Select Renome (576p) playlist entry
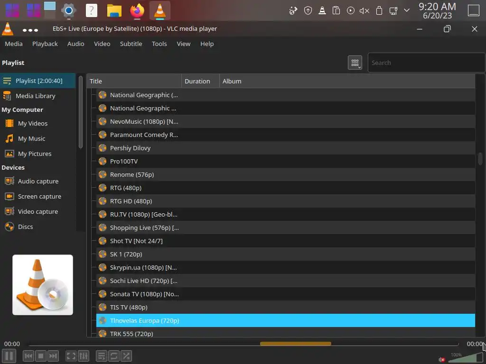486x364 pixels. (285, 175)
